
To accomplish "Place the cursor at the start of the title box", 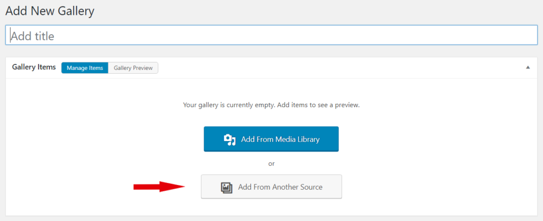I will coord(11,36).
